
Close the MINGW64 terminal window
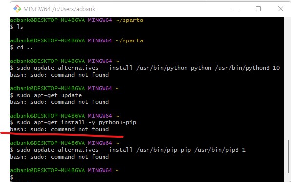point(281,9)
